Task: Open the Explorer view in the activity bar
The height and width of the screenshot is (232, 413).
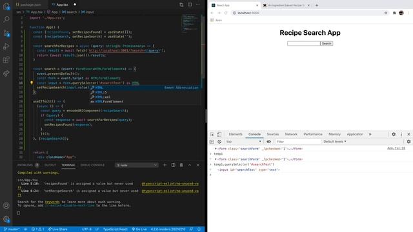Action: (x=6, y=6)
